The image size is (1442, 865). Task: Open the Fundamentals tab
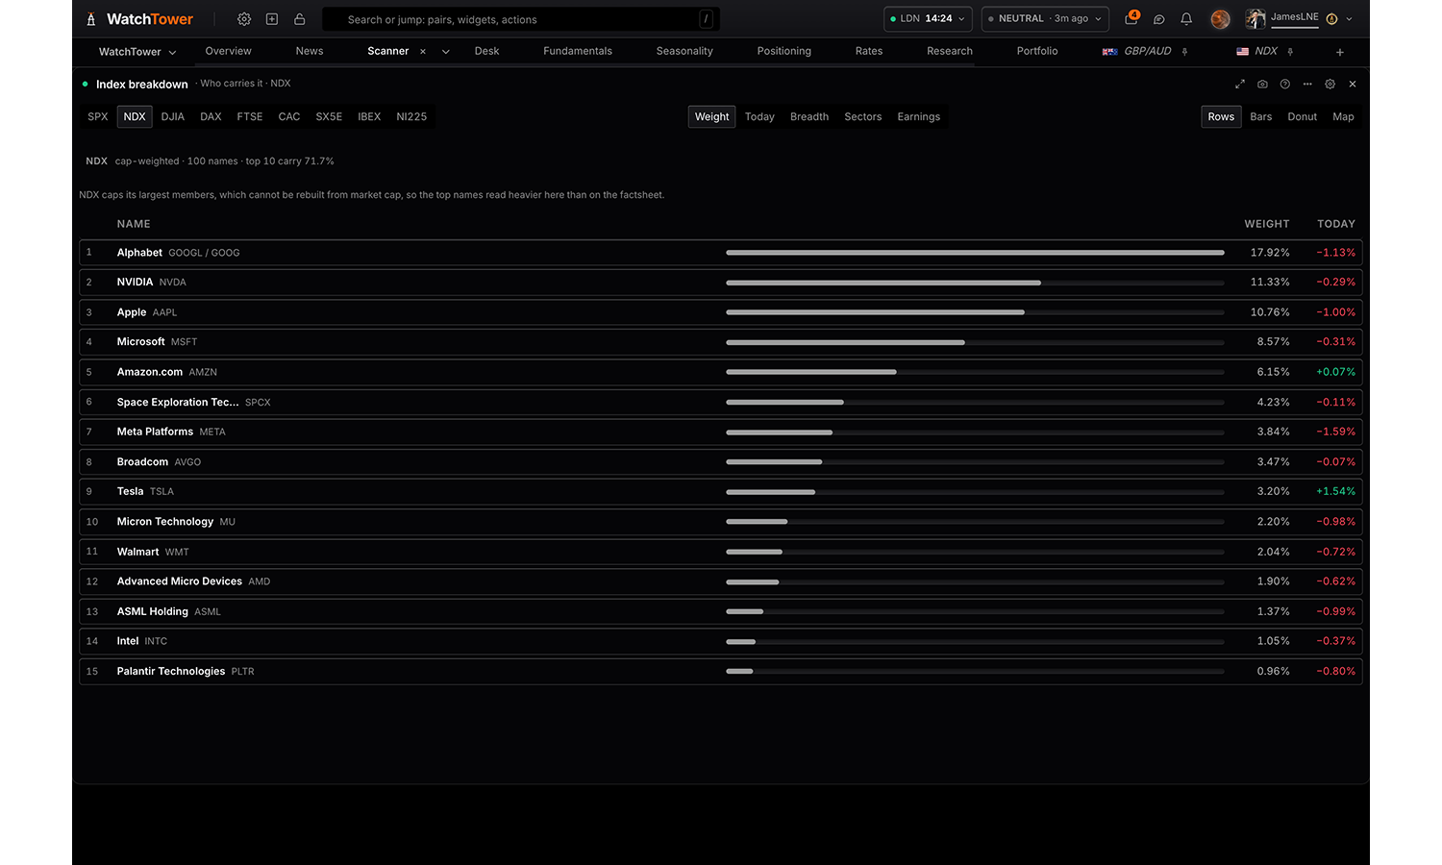(578, 52)
